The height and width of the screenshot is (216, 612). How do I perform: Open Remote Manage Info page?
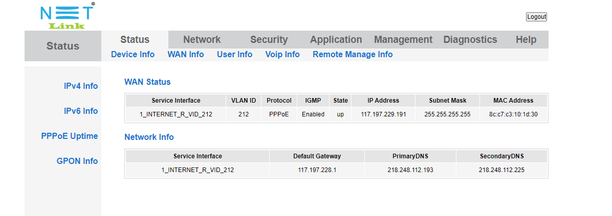click(353, 54)
